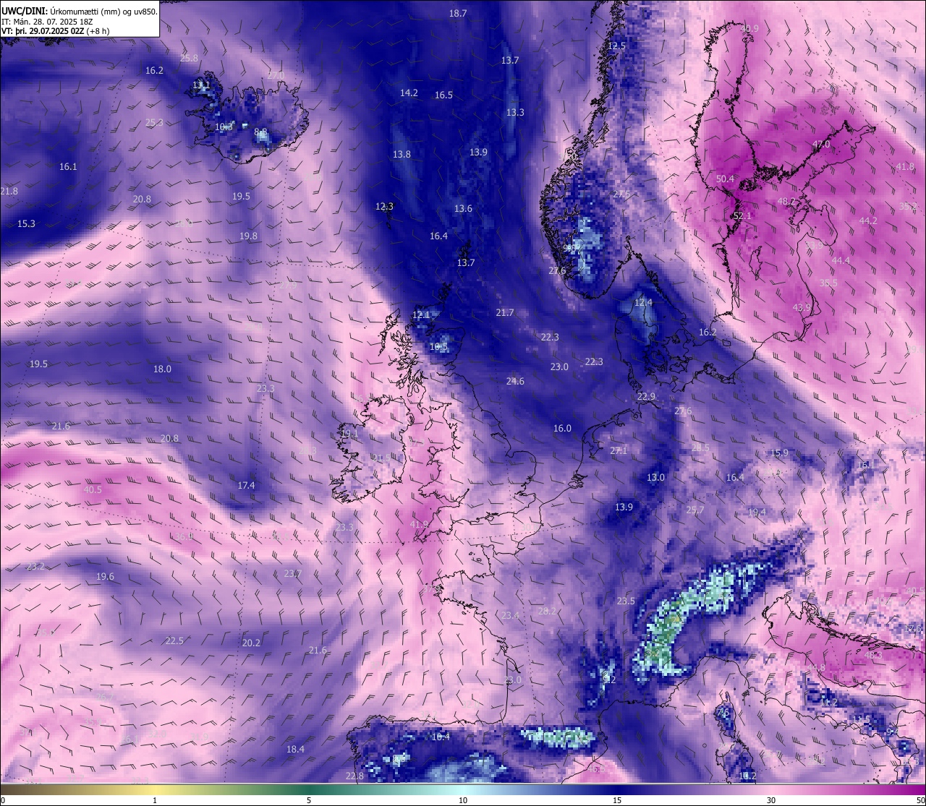Click the 10 tick on the colour scale
This screenshot has width=926, height=806.
coord(463,800)
